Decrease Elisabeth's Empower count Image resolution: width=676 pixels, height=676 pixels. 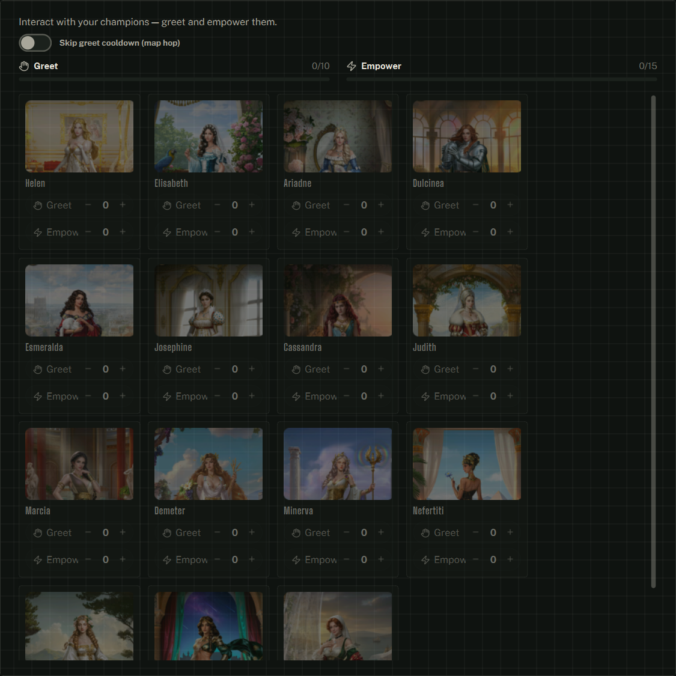218,232
